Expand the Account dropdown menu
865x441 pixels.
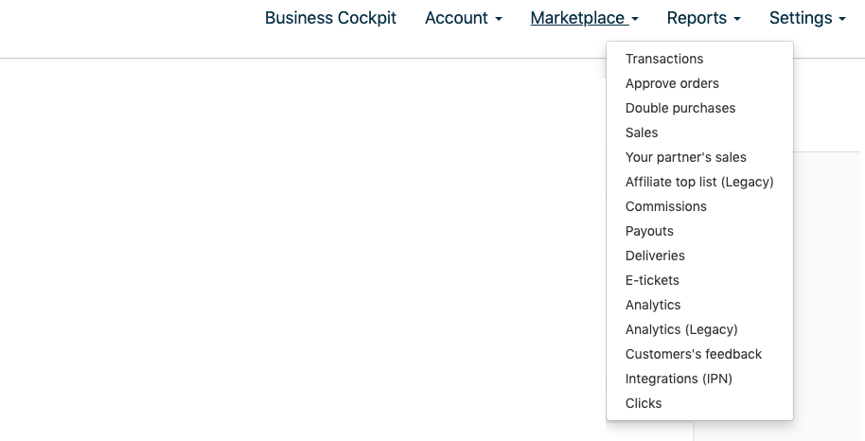tap(463, 18)
